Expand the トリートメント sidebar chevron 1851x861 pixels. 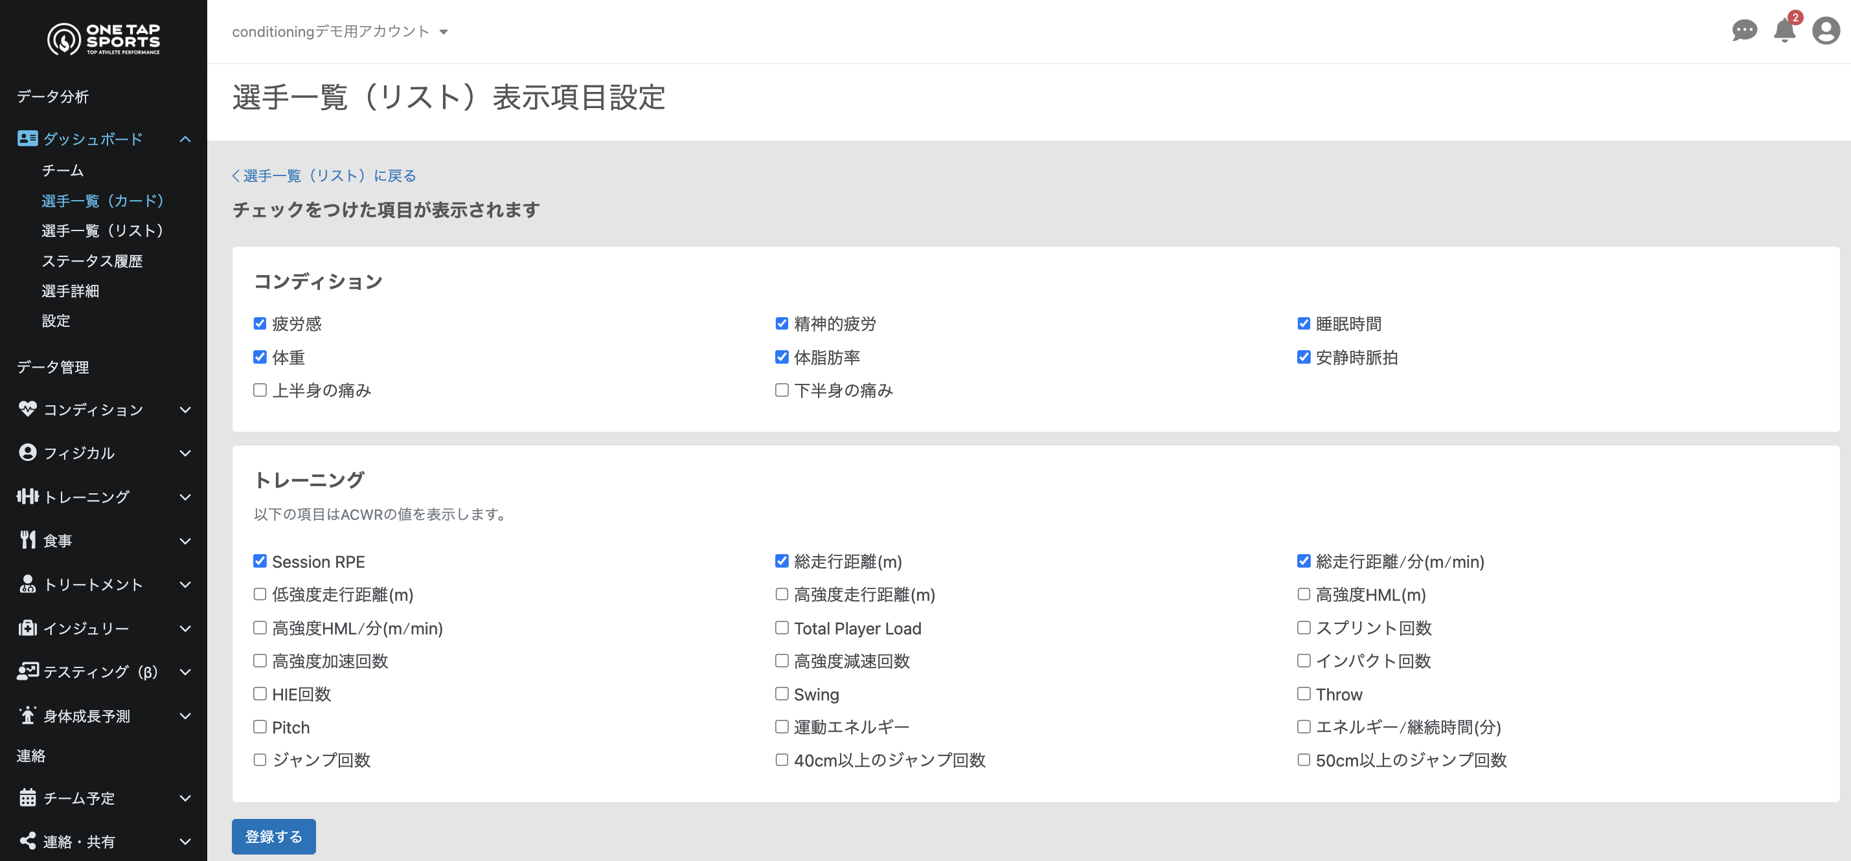tap(185, 585)
